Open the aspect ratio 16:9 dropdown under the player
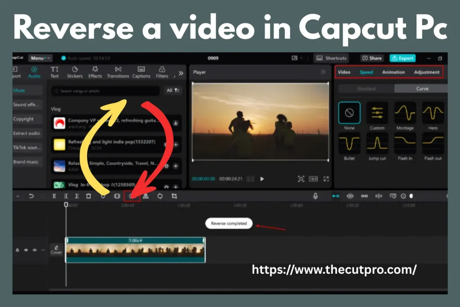Image resolution: width=460 pixels, height=307 pixels. tap(313, 178)
